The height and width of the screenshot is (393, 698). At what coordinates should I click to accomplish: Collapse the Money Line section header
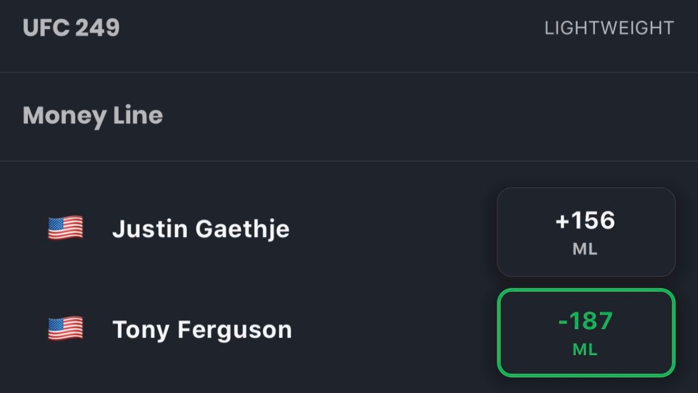click(349, 116)
